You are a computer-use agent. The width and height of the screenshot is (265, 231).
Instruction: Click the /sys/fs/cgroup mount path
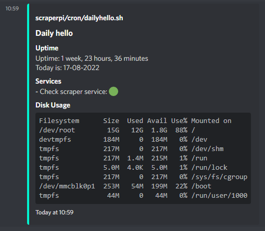pyautogui.click(x=219, y=177)
